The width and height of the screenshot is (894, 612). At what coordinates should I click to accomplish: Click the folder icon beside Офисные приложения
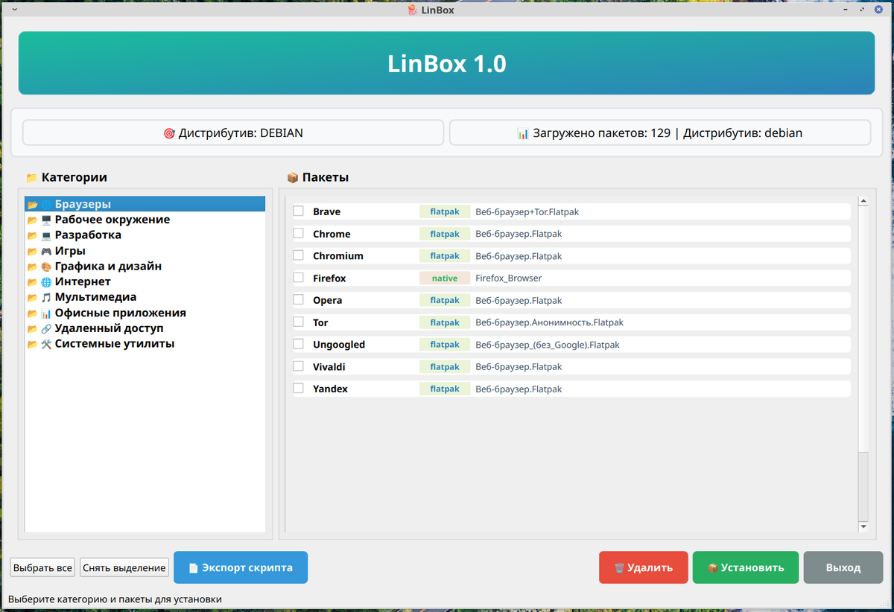coord(32,313)
